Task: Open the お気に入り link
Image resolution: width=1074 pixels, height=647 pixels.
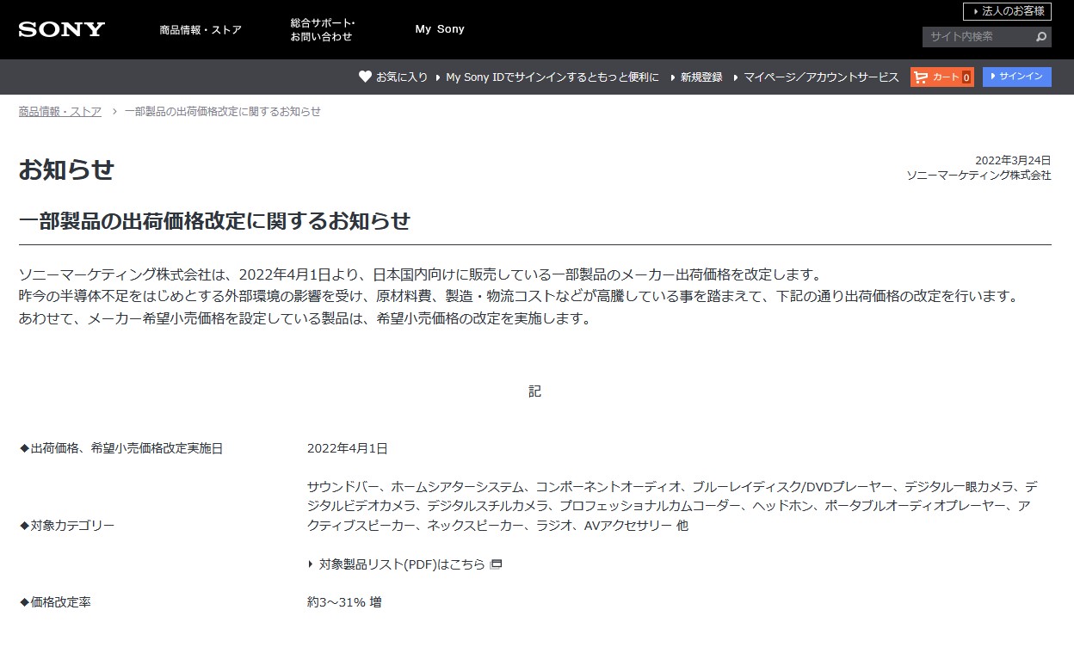Action: point(402,77)
